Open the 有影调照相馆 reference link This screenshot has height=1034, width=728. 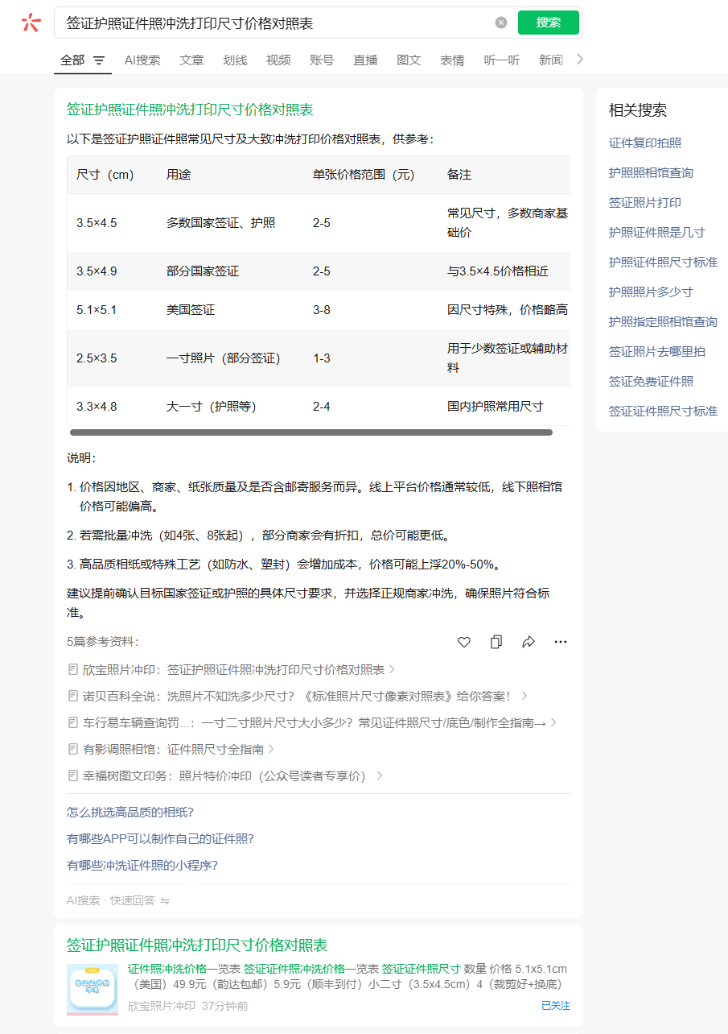(x=173, y=749)
